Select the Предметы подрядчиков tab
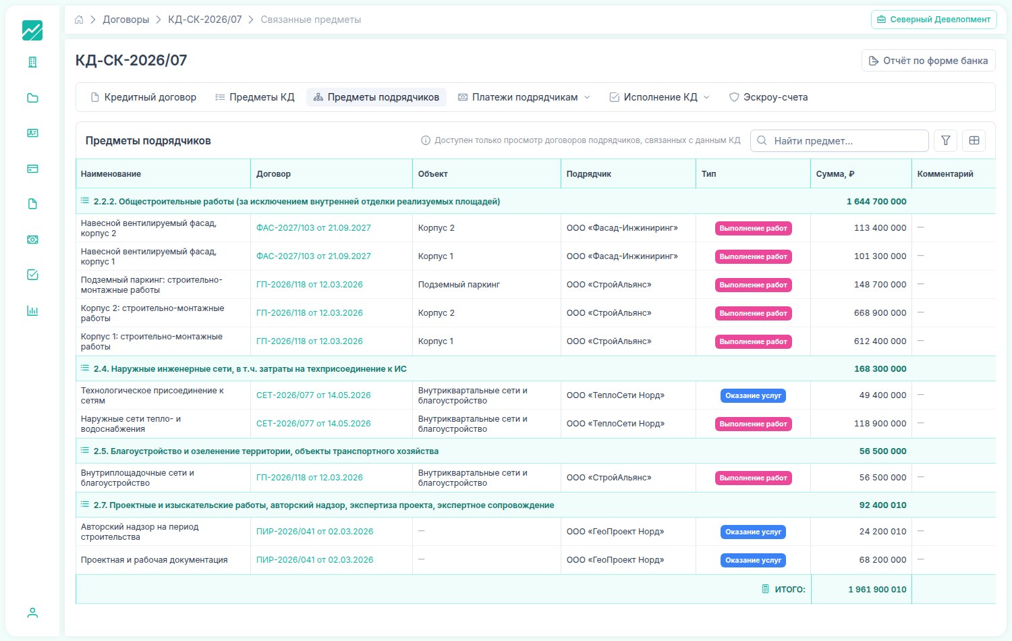This screenshot has height=641, width=1012. [376, 97]
